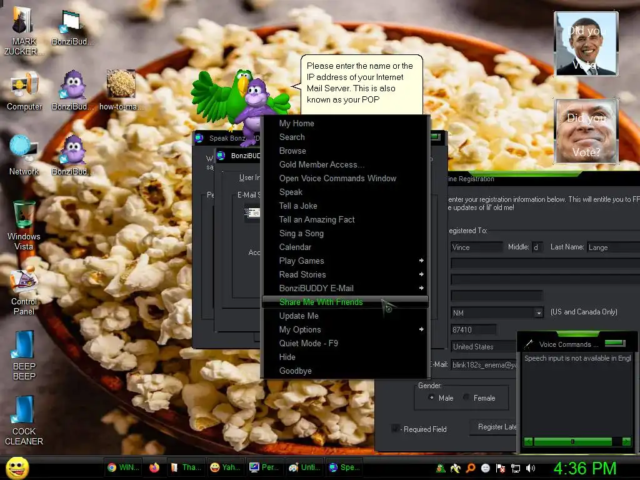This screenshot has width=640, height=480.
Task: Choose Search from the Bonzi menu
Action: 345,137
